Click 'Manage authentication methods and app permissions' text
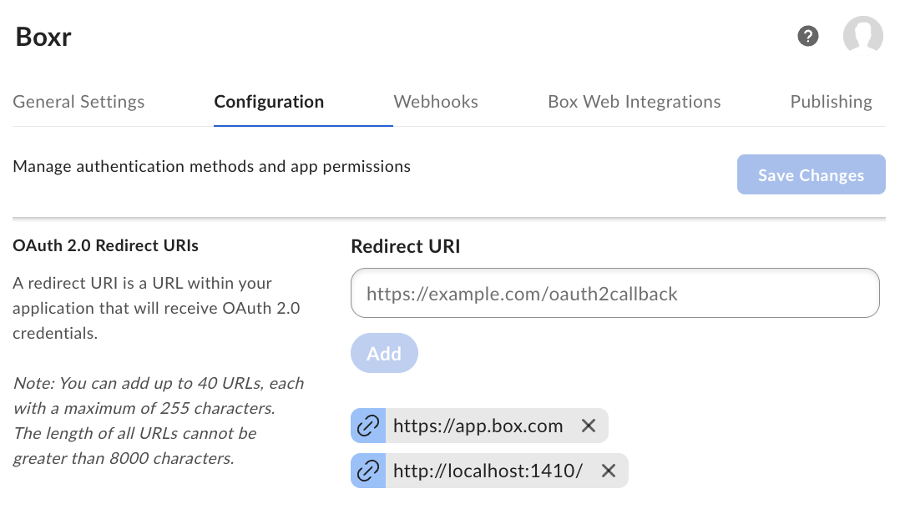Screen dimensions: 905x529 (212, 167)
